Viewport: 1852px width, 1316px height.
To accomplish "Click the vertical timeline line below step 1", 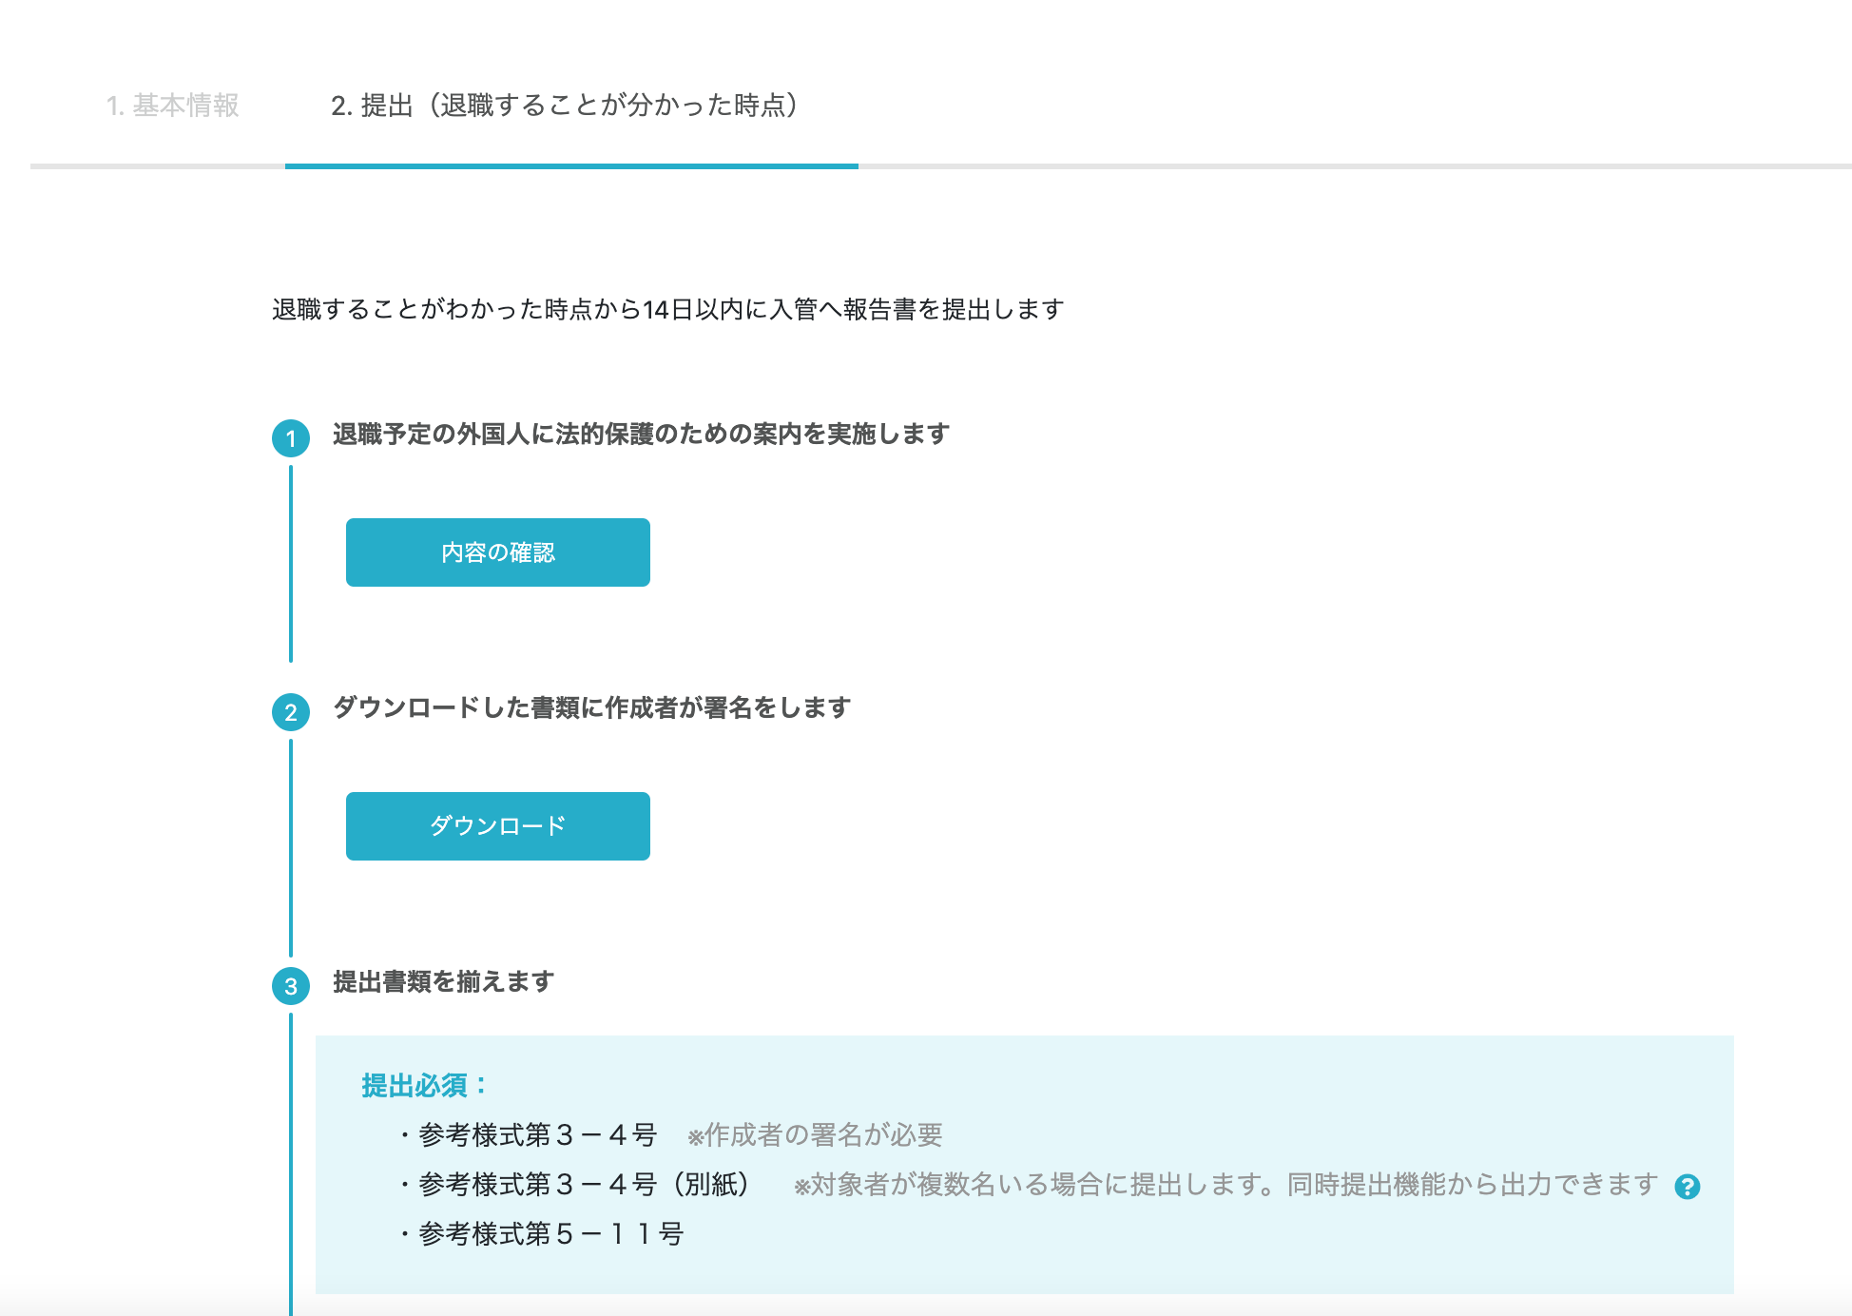I will [x=291, y=563].
